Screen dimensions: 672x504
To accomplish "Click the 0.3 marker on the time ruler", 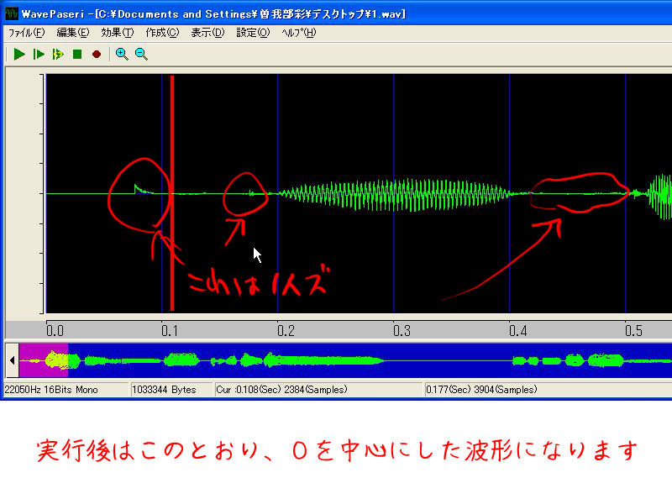I will [402, 331].
